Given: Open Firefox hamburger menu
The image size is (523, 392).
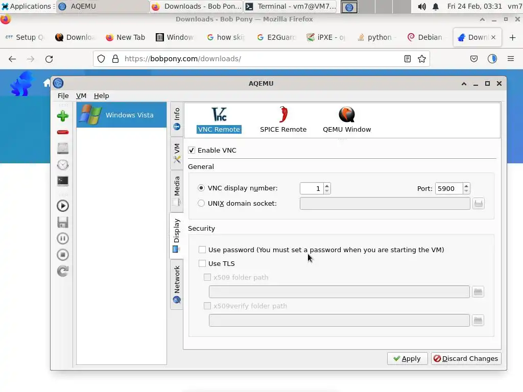Looking at the screenshot, I should [511, 59].
